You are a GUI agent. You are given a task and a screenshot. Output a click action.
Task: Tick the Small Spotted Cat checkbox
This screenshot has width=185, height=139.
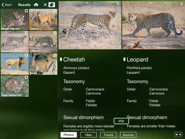pos(26,77)
